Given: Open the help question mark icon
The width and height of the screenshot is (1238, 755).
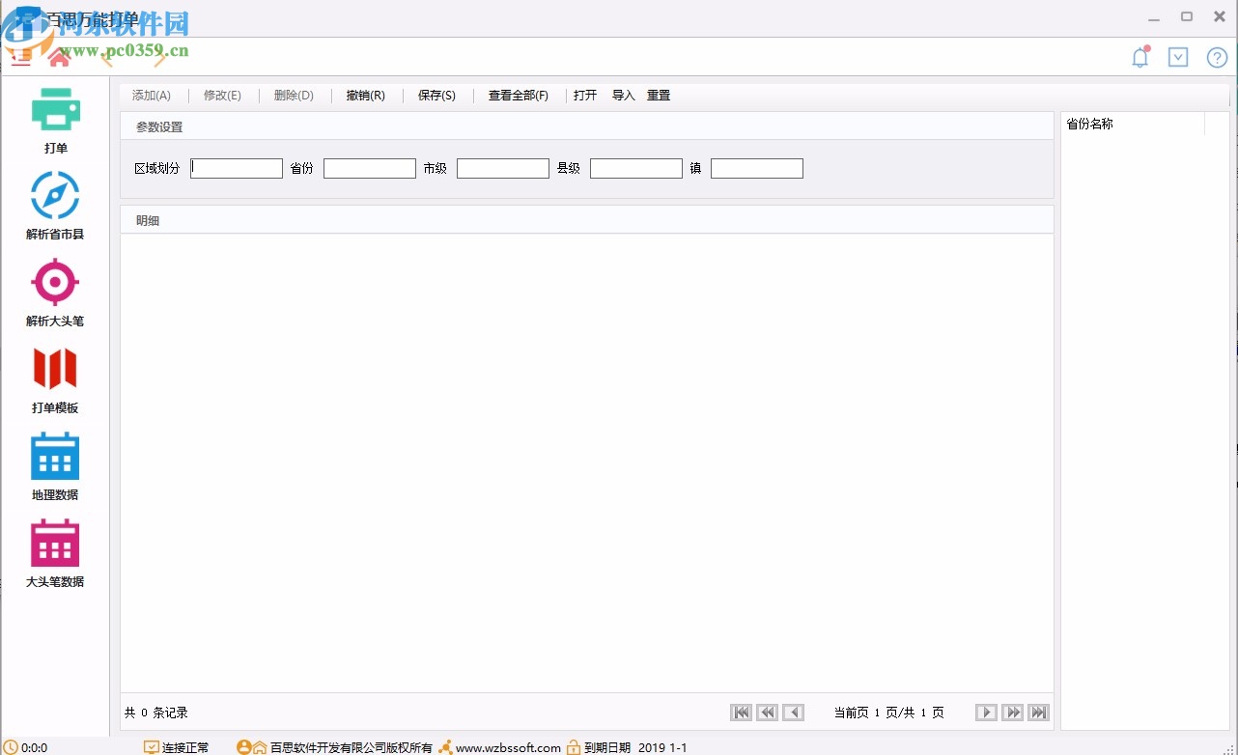Looking at the screenshot, I should (1216, 57).
